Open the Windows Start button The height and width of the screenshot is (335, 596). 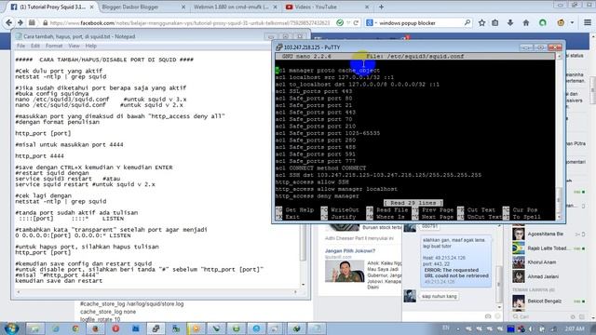(11, 328)
